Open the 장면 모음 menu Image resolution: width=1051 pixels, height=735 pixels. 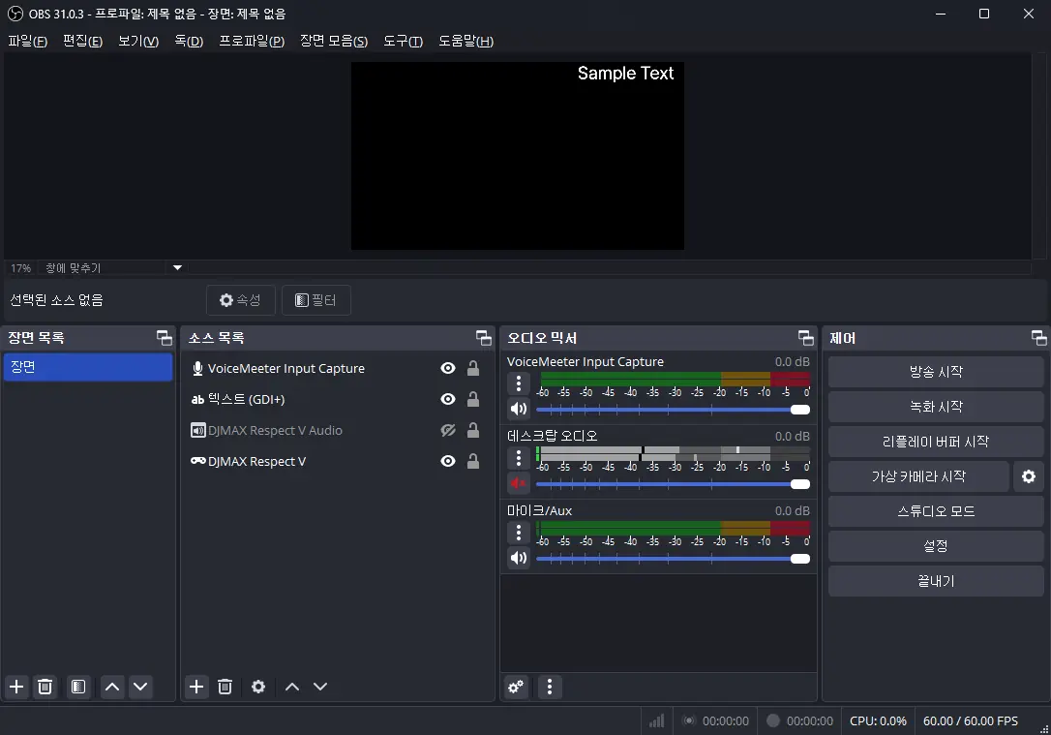tap(334, 41)
